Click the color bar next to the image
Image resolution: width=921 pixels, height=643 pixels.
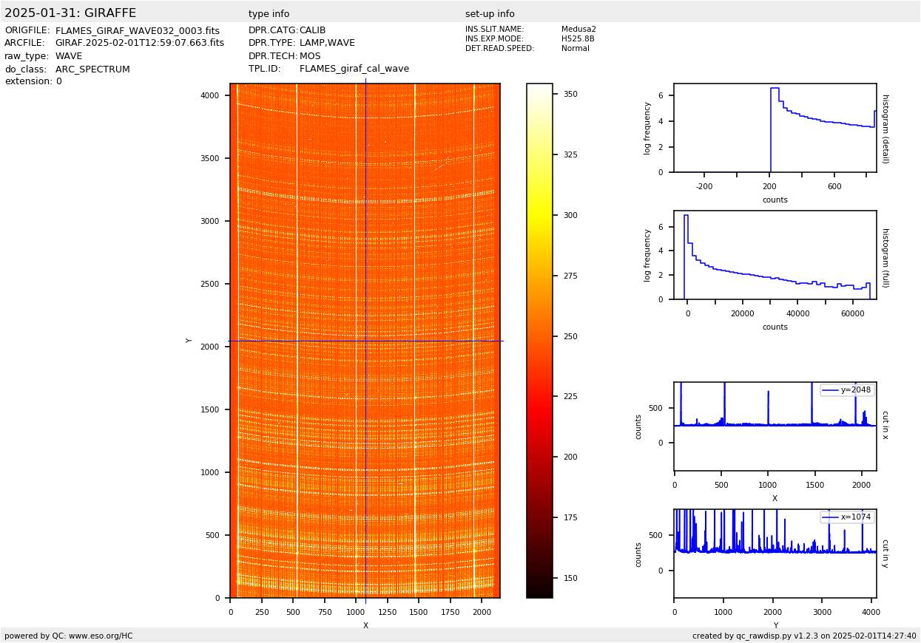tap(539, 340)
